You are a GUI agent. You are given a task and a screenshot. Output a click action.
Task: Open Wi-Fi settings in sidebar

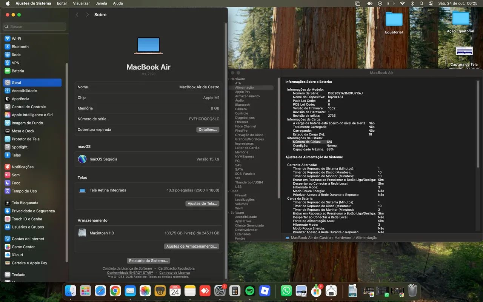pyautogui.click(x=32, y=39)
